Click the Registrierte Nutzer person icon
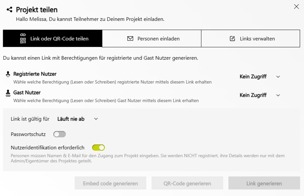 tap(8, 74)
